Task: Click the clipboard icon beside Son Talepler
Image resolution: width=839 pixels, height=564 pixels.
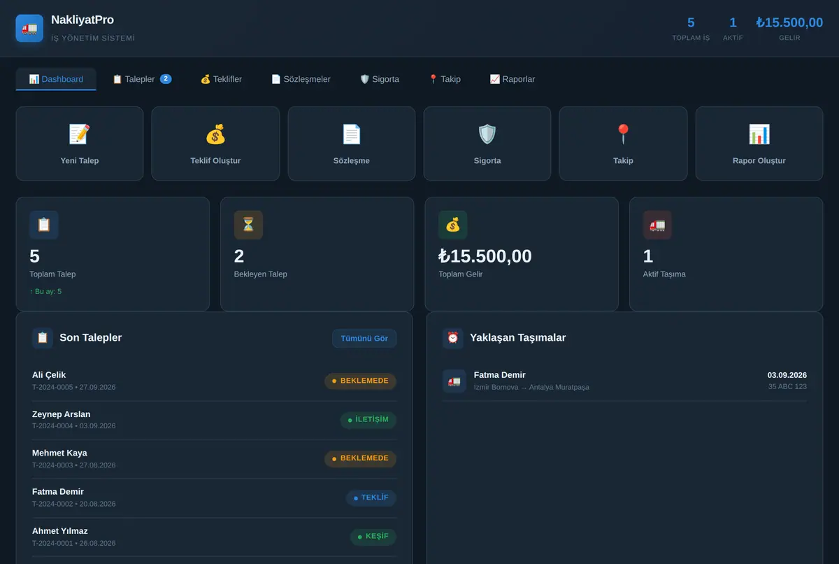Action: click(x=43, y=338)
